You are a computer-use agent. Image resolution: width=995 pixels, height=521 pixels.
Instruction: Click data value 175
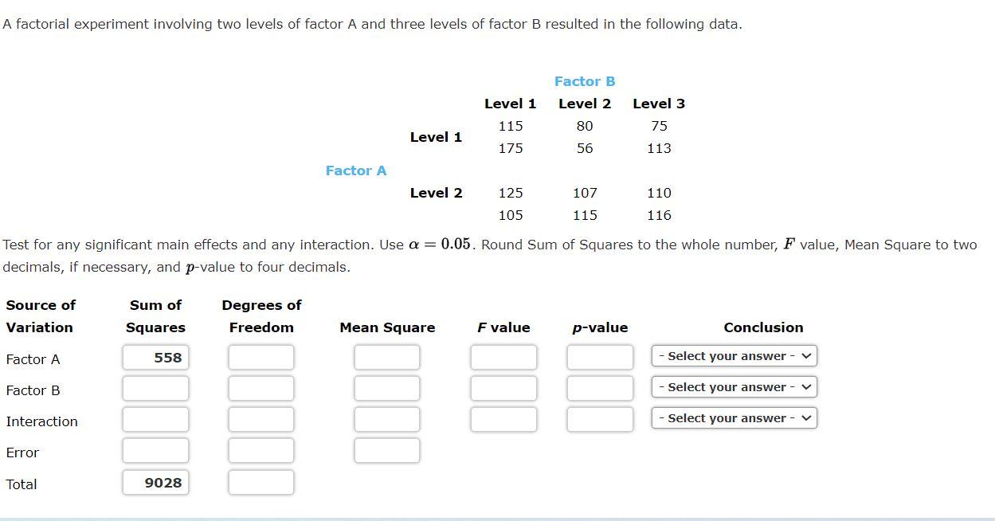(x=511, y=148)
